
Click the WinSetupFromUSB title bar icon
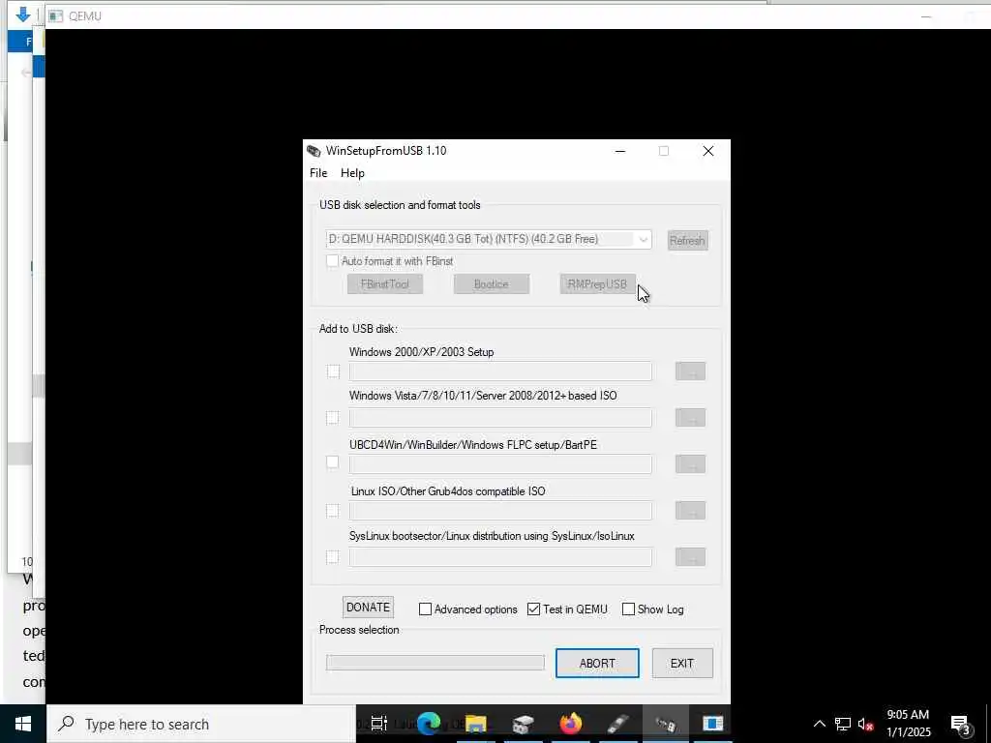[314, 151]
